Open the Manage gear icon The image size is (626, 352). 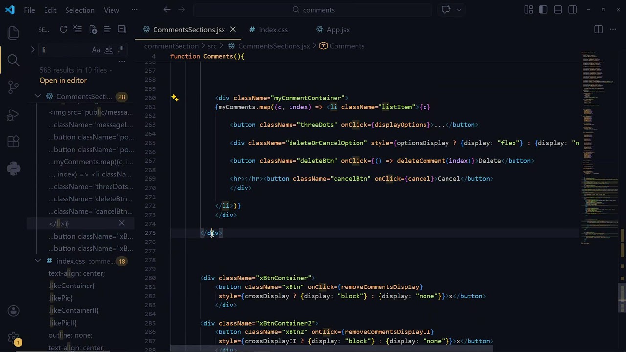(13, 338)
